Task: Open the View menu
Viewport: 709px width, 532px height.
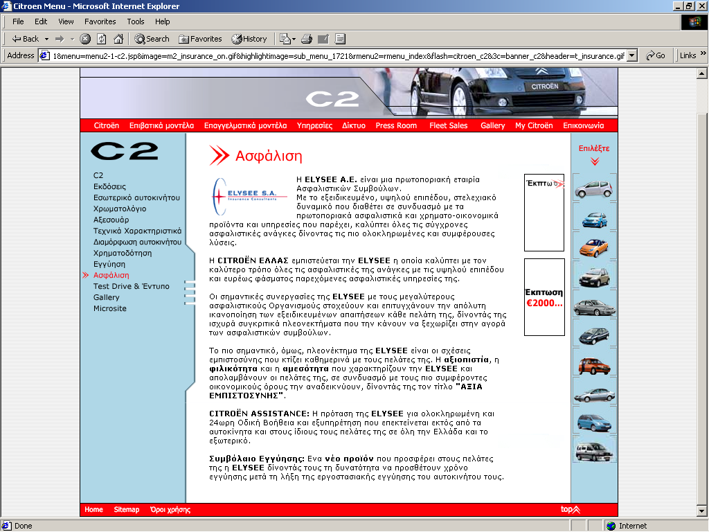Action: [66, 21]
